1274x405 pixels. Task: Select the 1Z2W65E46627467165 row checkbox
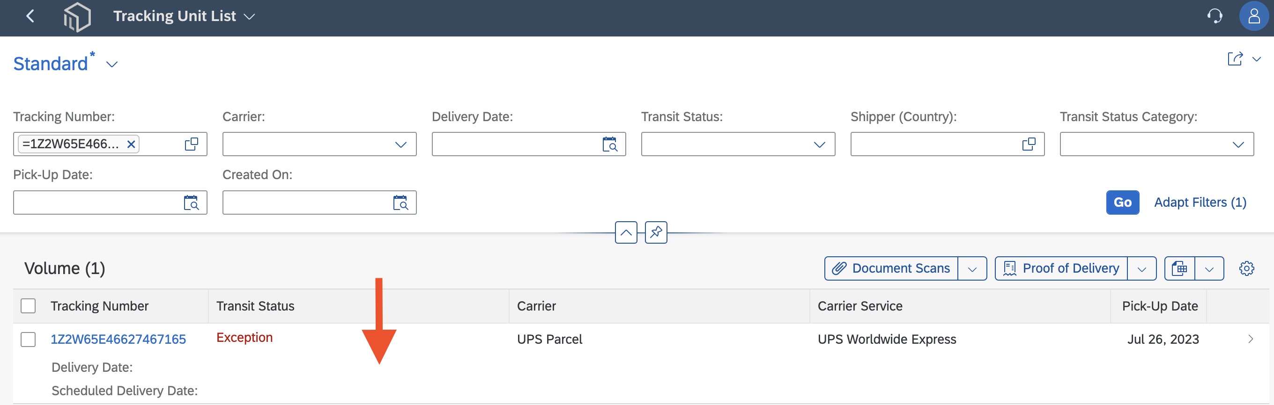(x=28, y=340)
